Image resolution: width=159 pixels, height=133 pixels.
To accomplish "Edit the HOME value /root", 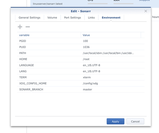I will tap(86, 59).
